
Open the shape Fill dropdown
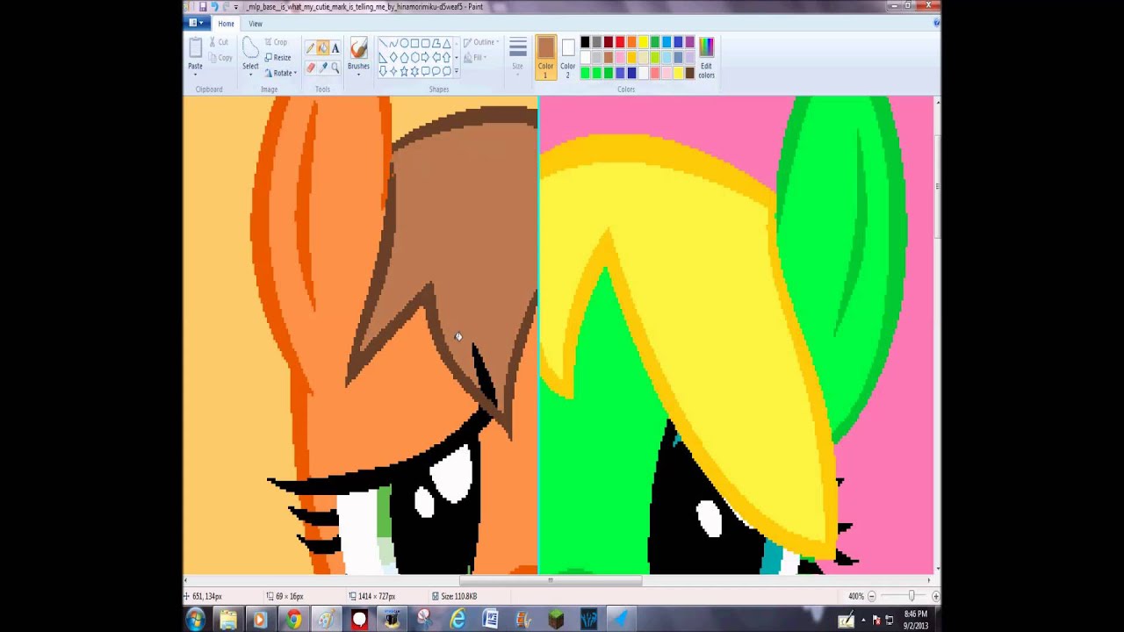474,58
